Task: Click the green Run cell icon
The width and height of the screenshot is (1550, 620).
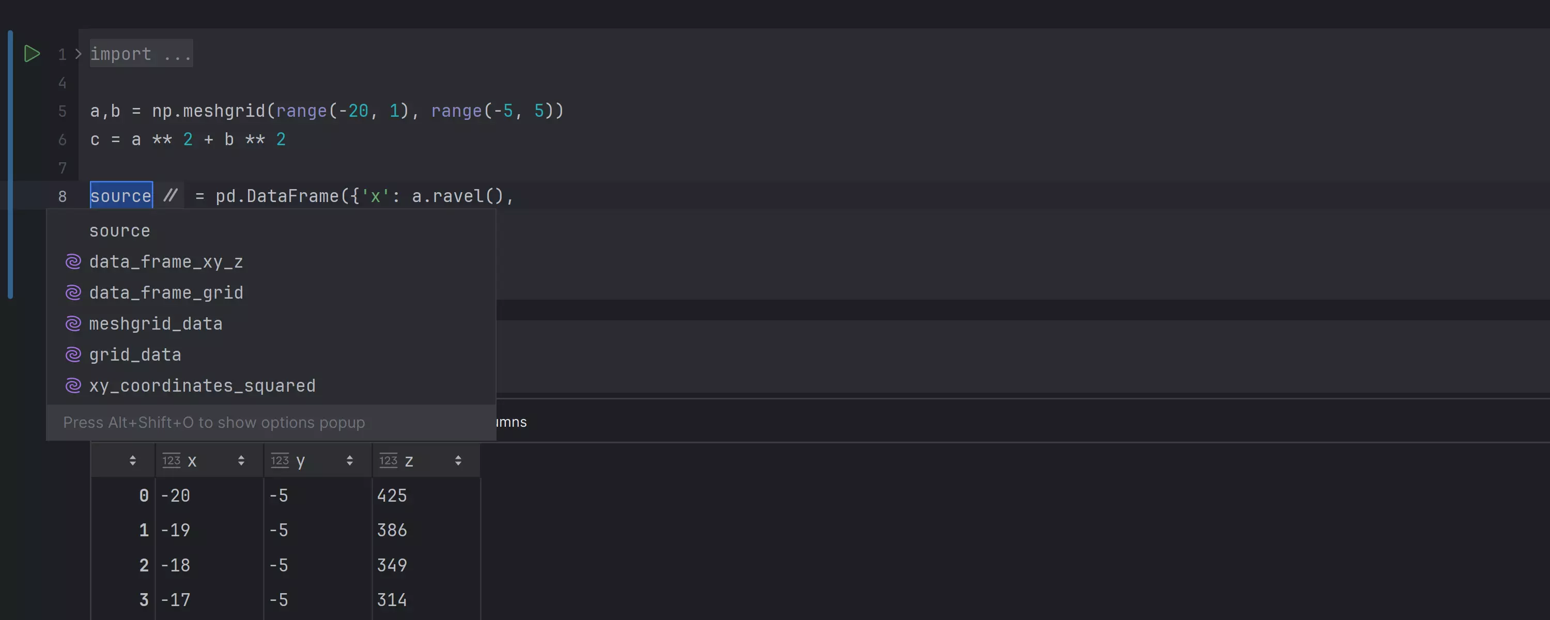Action: tap(32, 54)
